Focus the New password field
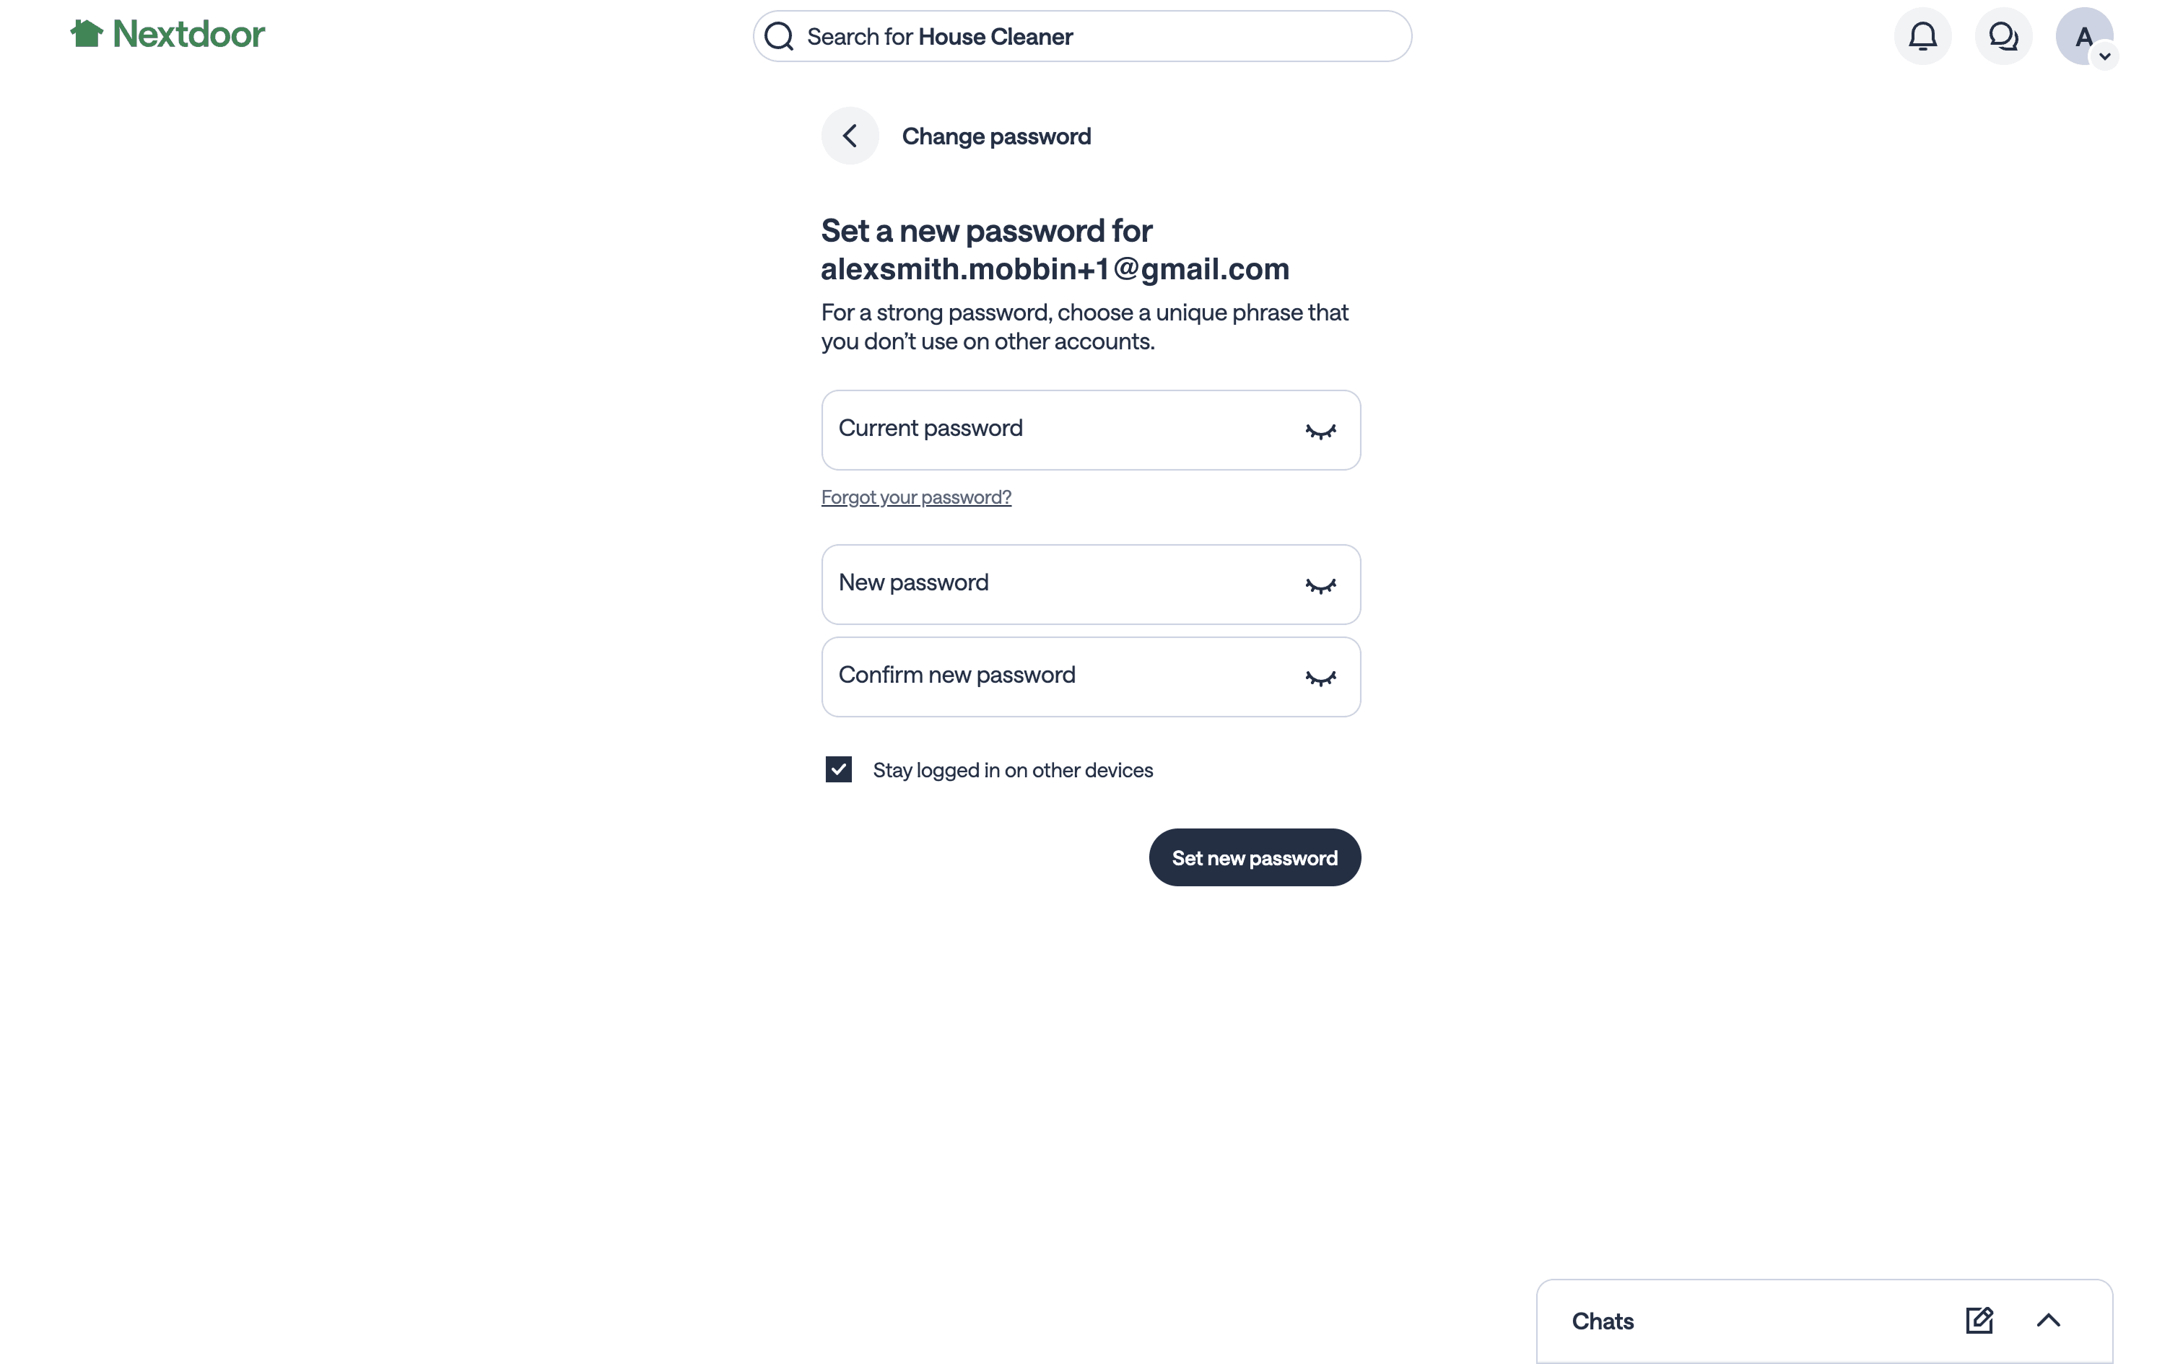Image resolution: width=2183 pixels, height=1364 pixels. click(1055, 585)
